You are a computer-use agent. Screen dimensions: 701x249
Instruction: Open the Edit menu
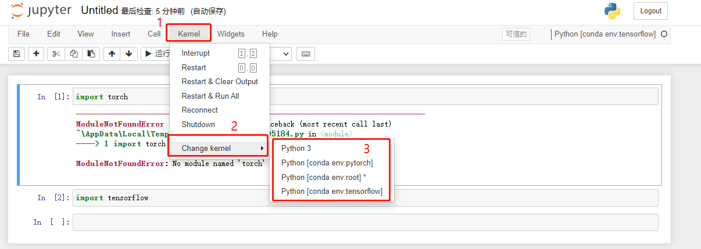[x=53, y=34]
